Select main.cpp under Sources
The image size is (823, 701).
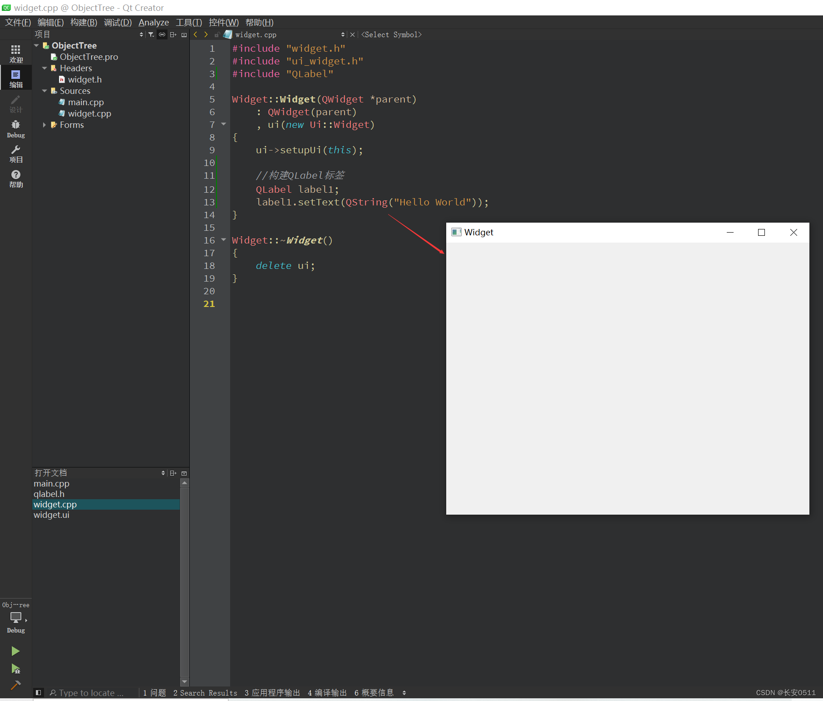[x=86, y=102]
